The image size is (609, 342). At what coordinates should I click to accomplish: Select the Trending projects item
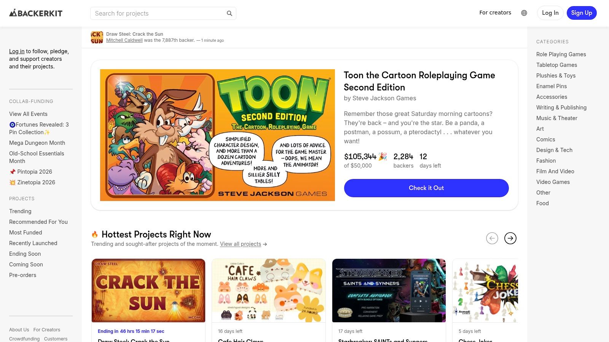pyautogui.click(x=20, y=211)
